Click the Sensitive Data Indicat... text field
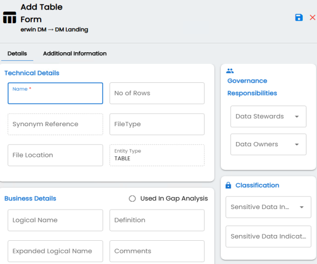Screen dimensions: 317x264 268,237
